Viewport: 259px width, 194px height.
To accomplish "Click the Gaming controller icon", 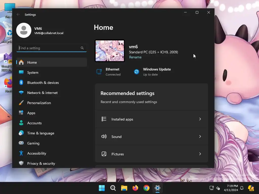I will (21, 143).
